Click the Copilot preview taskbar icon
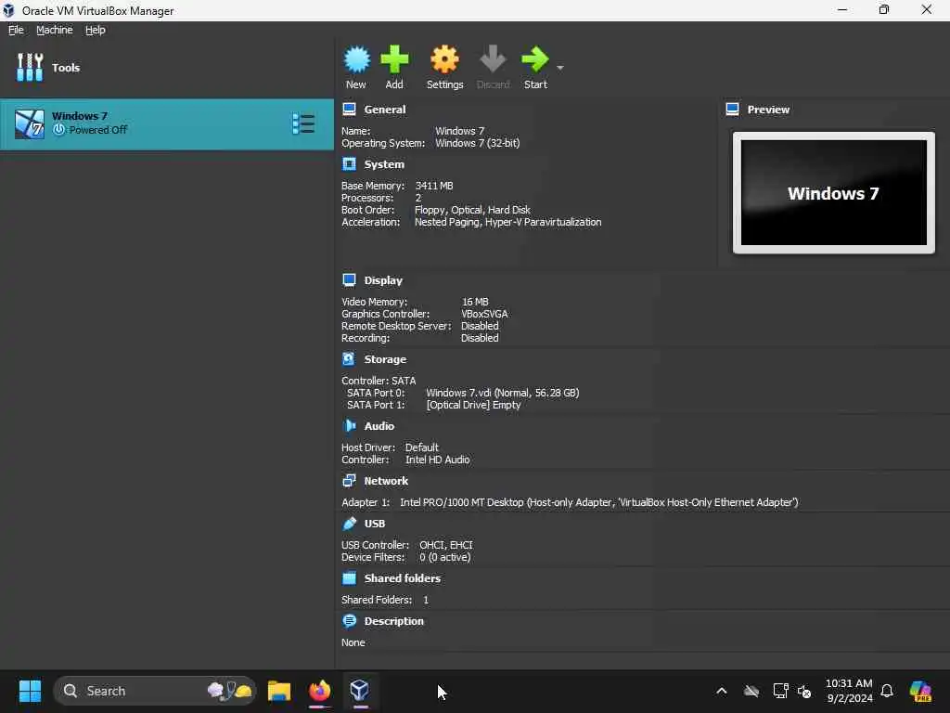 920,691
